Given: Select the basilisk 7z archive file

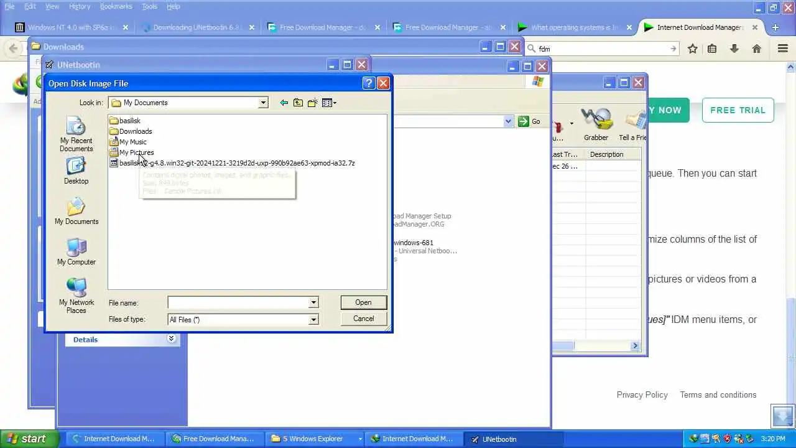Looking at the screenshot, I should click(x=232, y=163).
